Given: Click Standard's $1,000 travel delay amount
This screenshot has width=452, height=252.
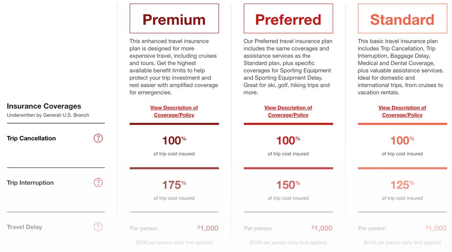Looking at the screenshot, I should (436, 228).
